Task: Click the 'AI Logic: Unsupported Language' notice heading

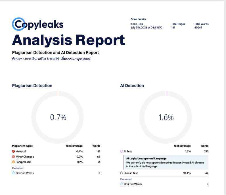Action: 146,159
